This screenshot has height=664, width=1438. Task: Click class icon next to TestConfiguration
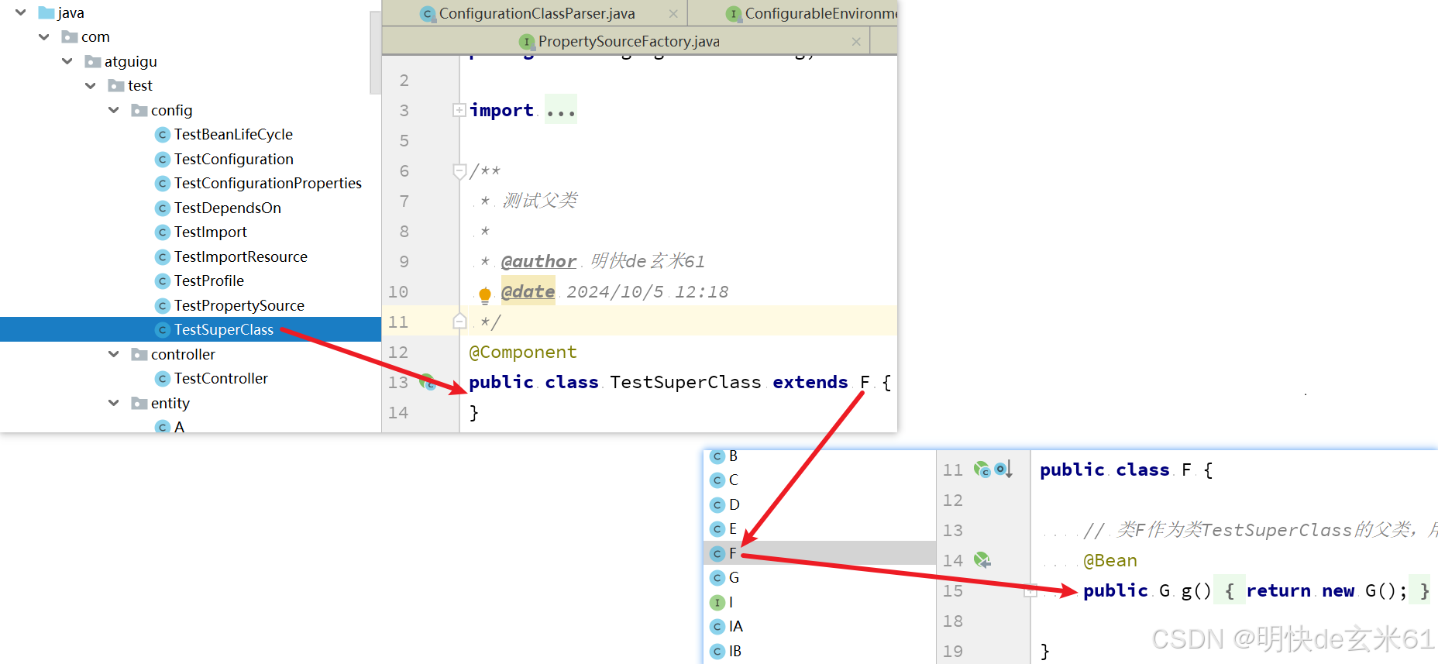point(163,159)
